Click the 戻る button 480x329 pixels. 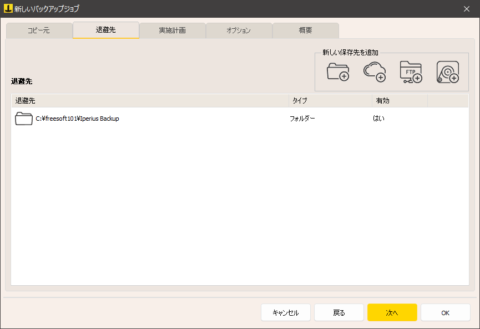pyautogui.click(x=339, y=312)
